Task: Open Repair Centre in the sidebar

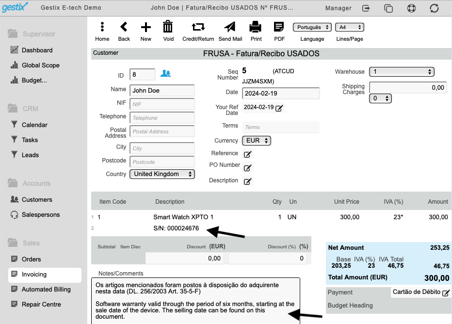Action: [x=41, y=304]
